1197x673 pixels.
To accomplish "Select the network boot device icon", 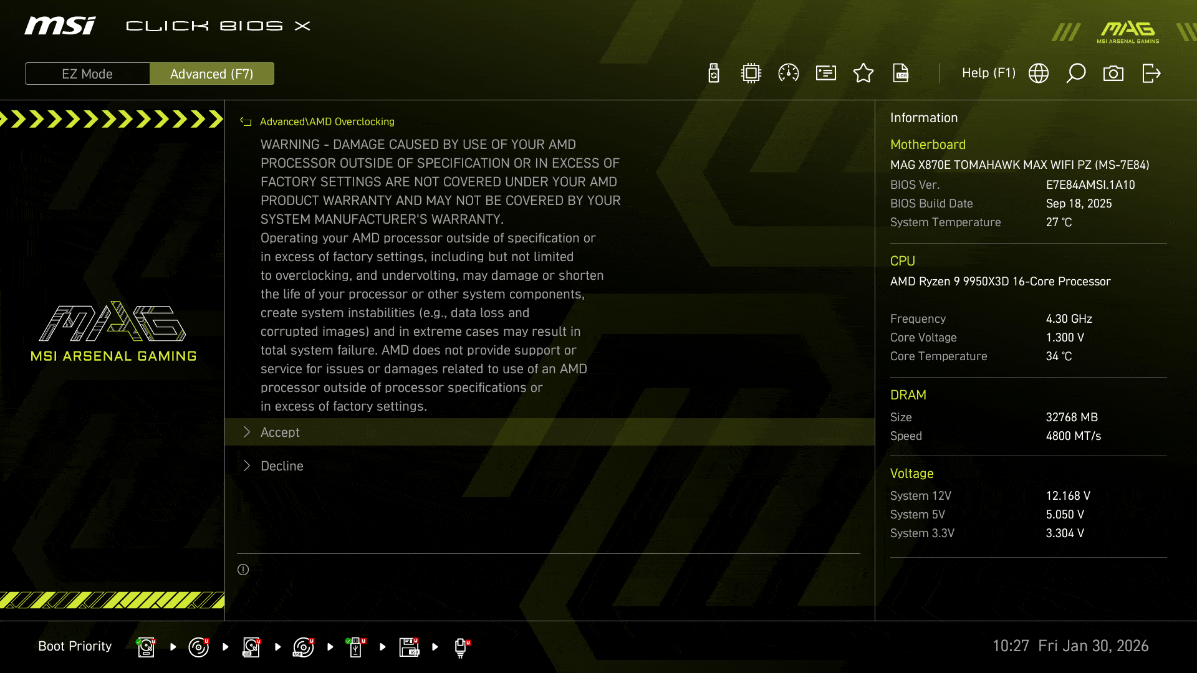I will coord(461,647).
